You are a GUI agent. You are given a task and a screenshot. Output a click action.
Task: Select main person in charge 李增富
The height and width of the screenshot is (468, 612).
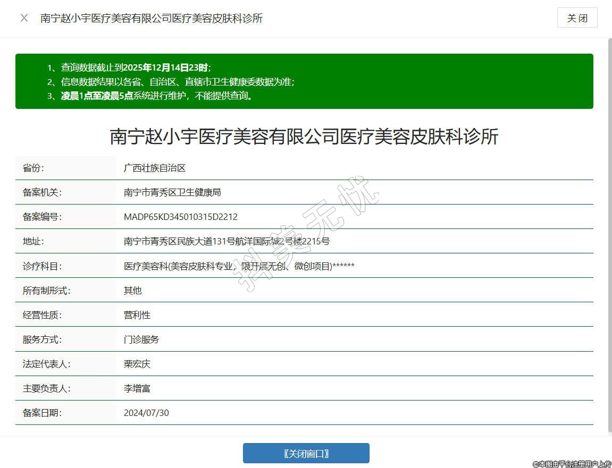click(x=137, y=388)
